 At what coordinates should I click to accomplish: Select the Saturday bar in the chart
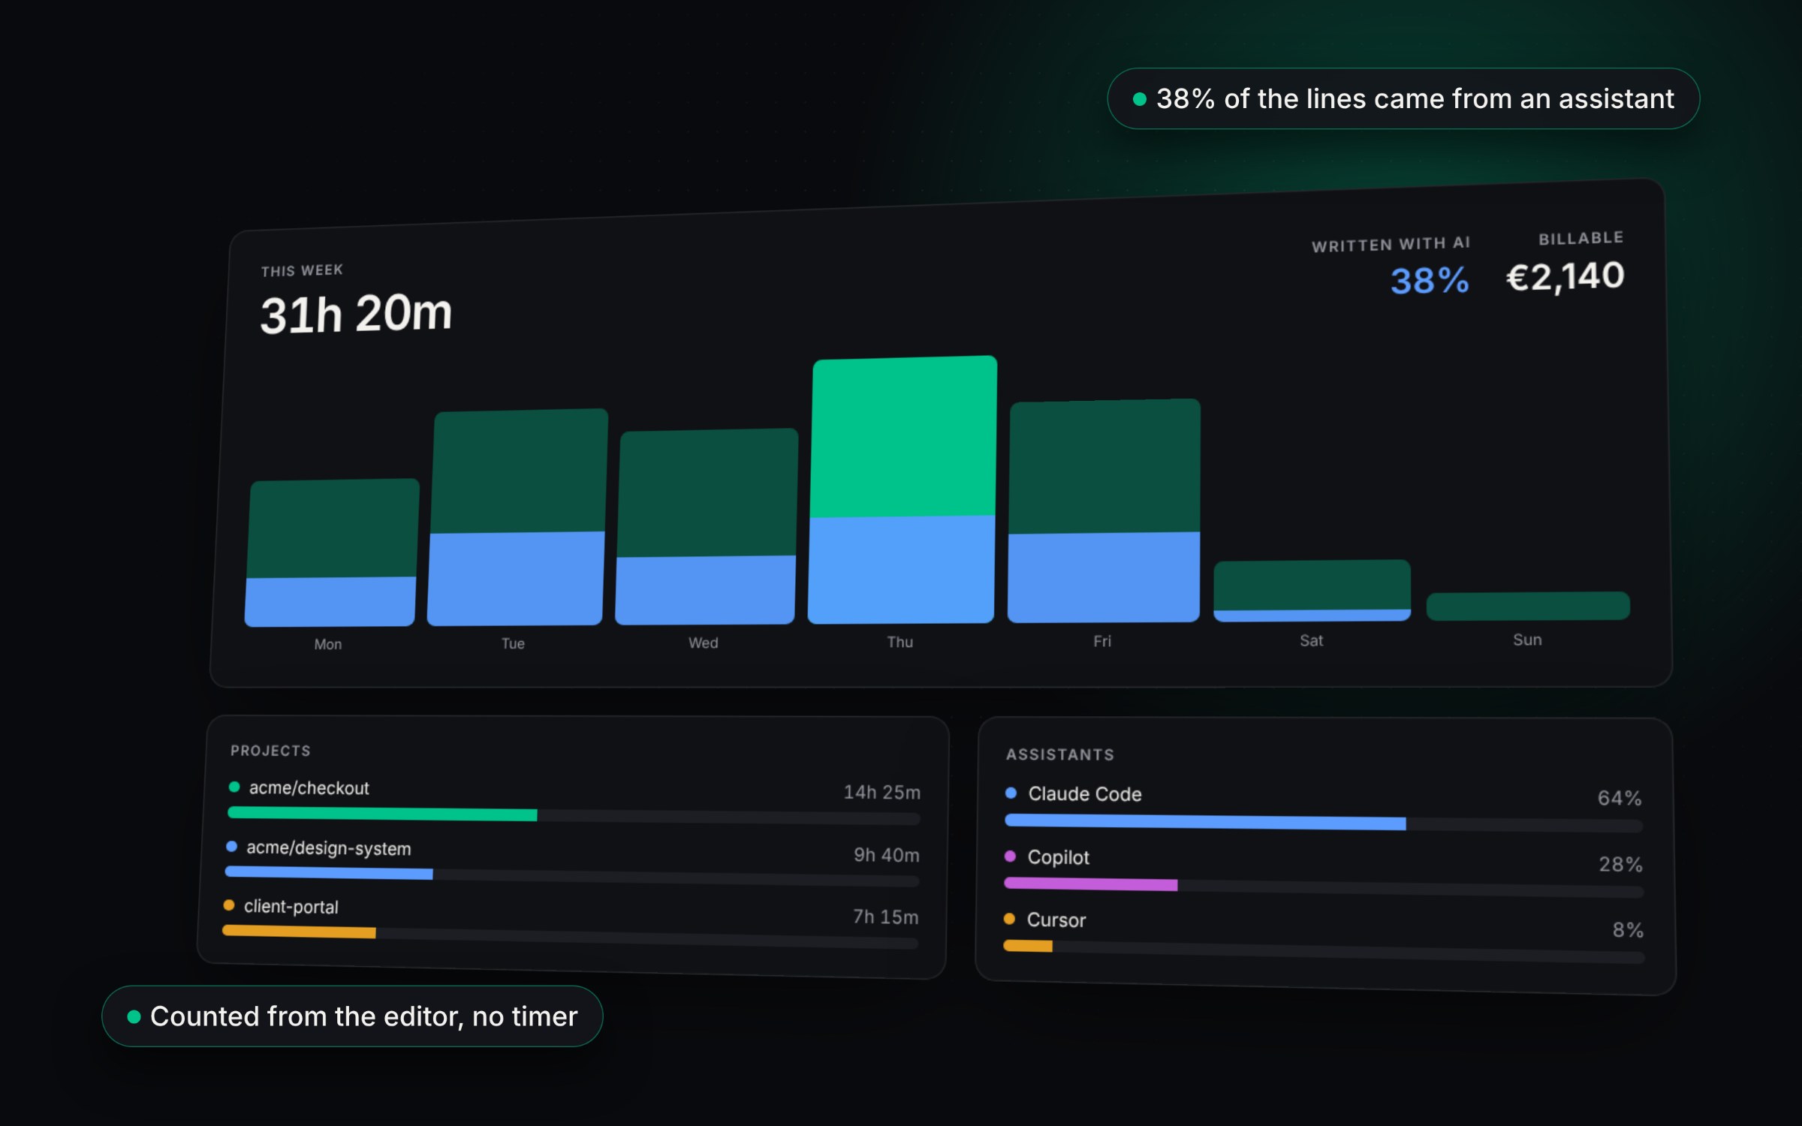coord(1312,591)
